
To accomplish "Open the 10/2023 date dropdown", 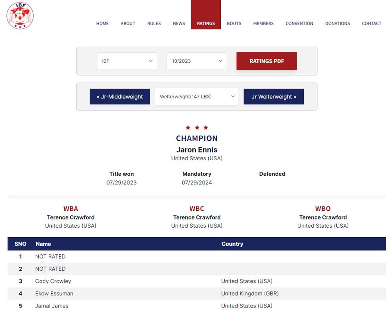I will (x=197, y=61).
